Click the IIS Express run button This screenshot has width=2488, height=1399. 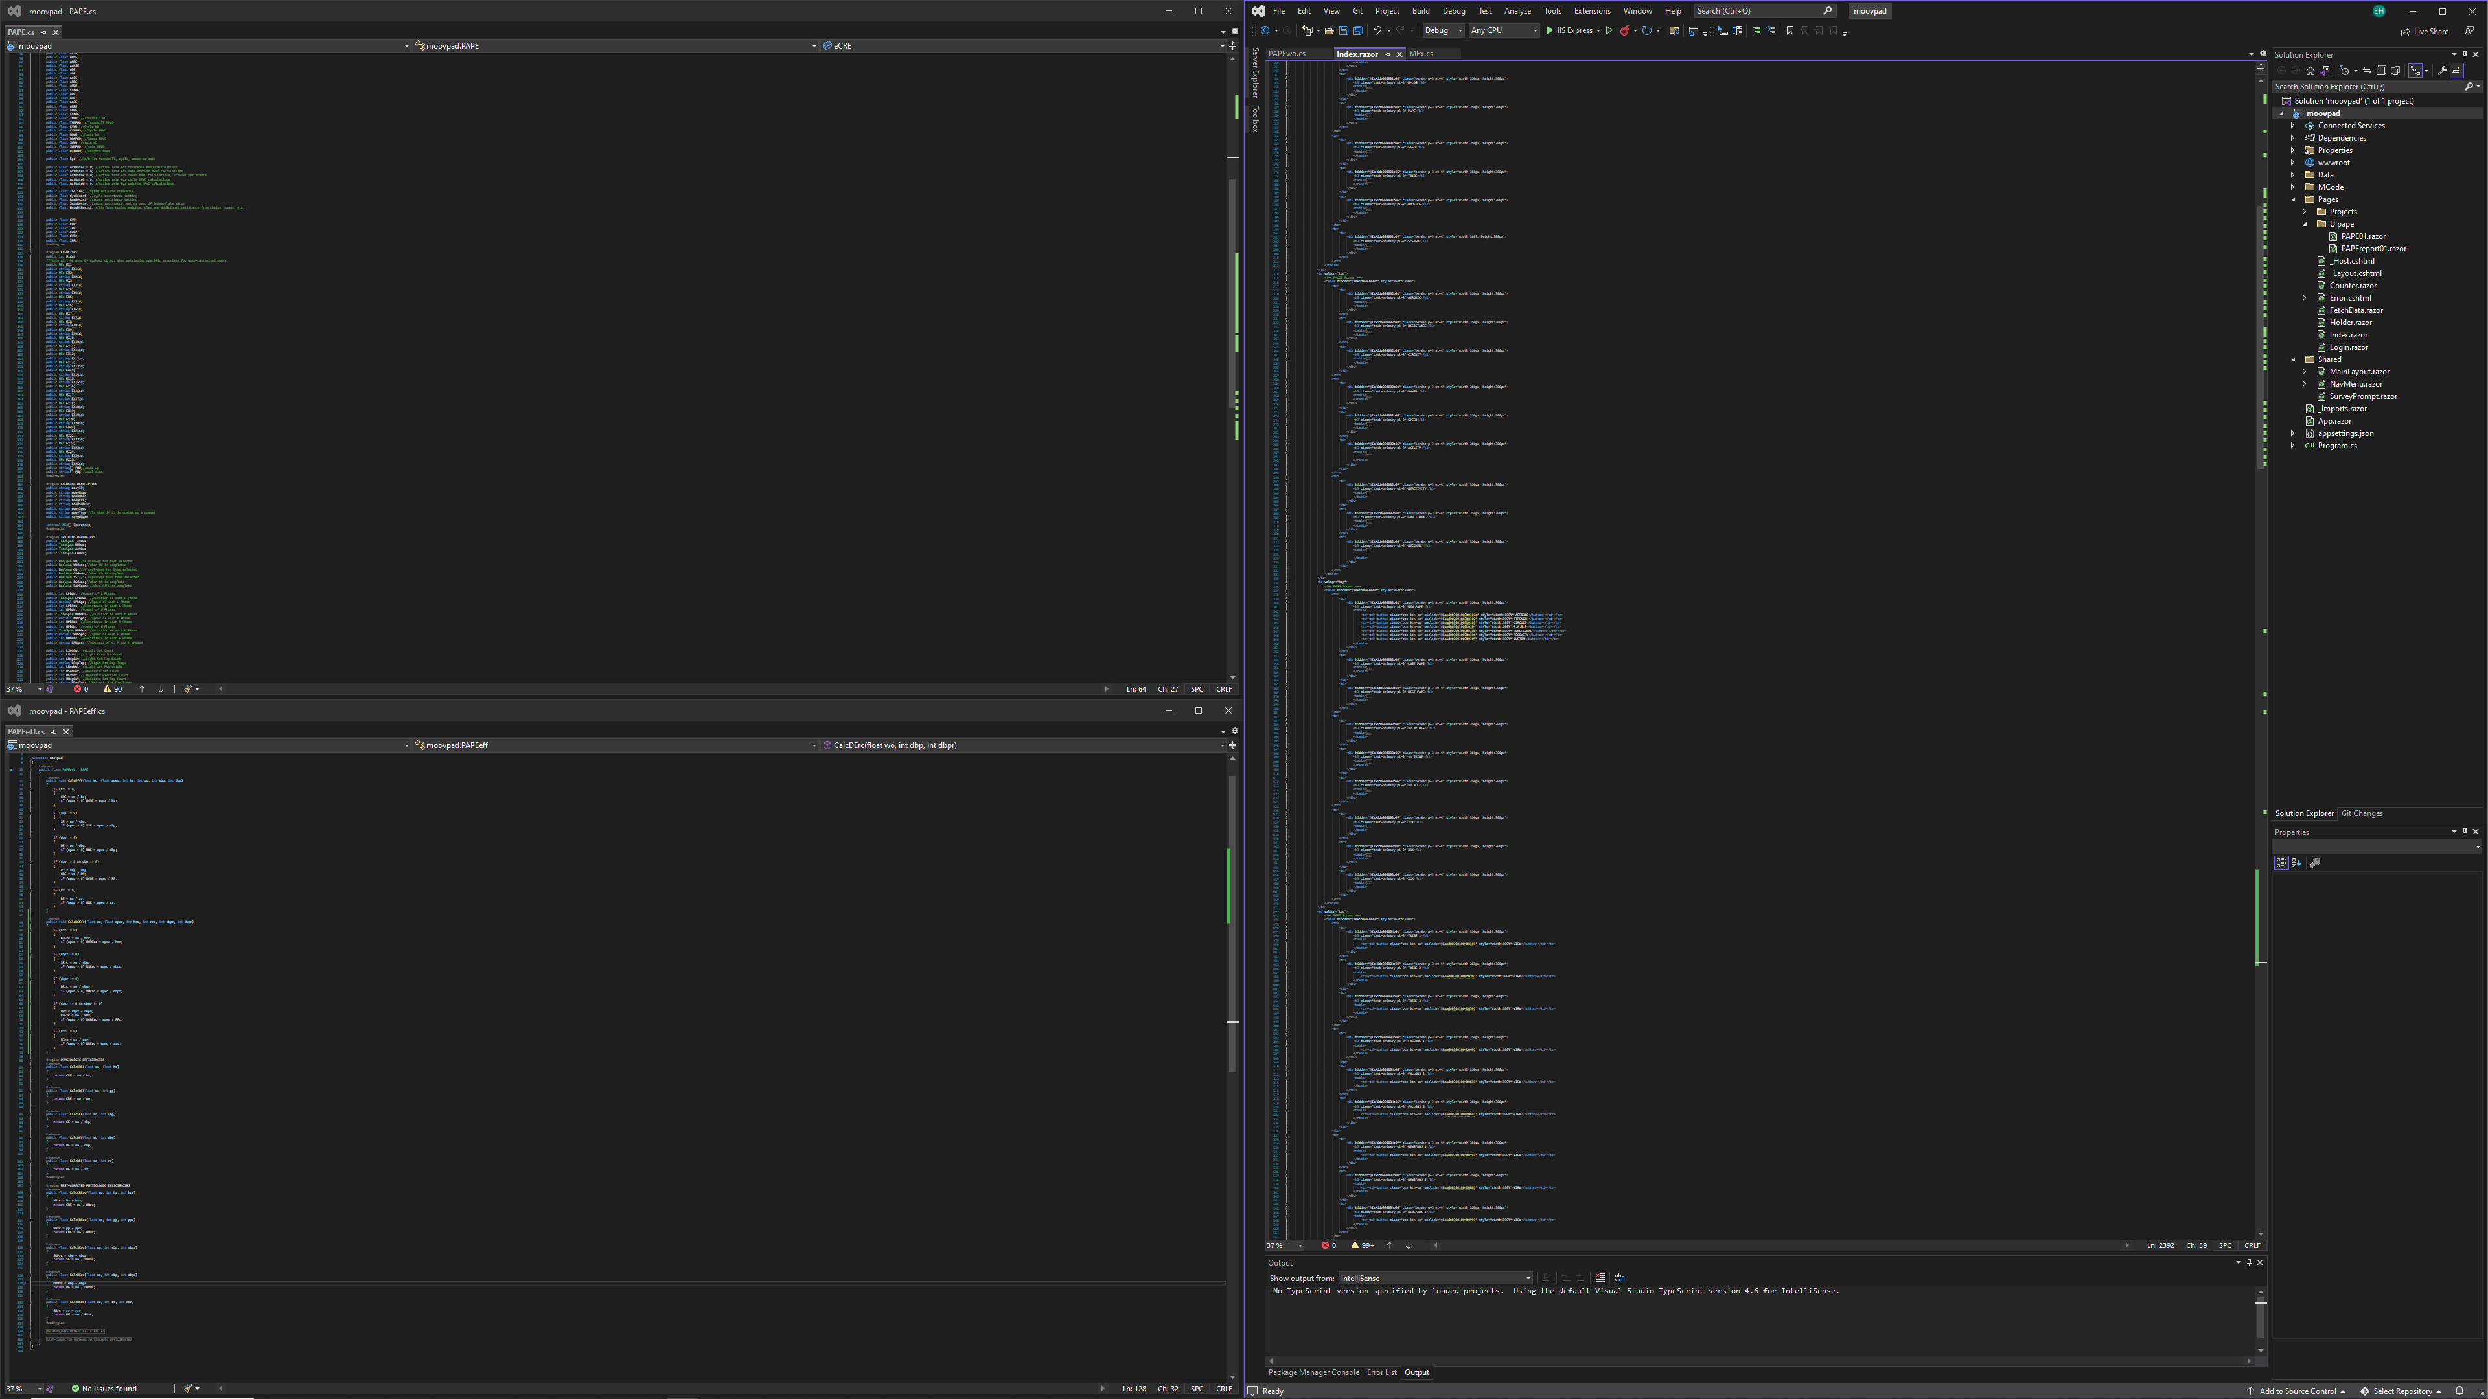click(1571, 31)
